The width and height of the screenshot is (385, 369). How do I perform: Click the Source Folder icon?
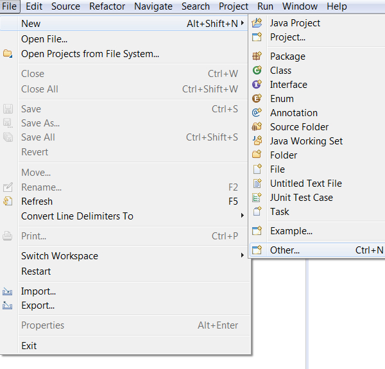257,127
